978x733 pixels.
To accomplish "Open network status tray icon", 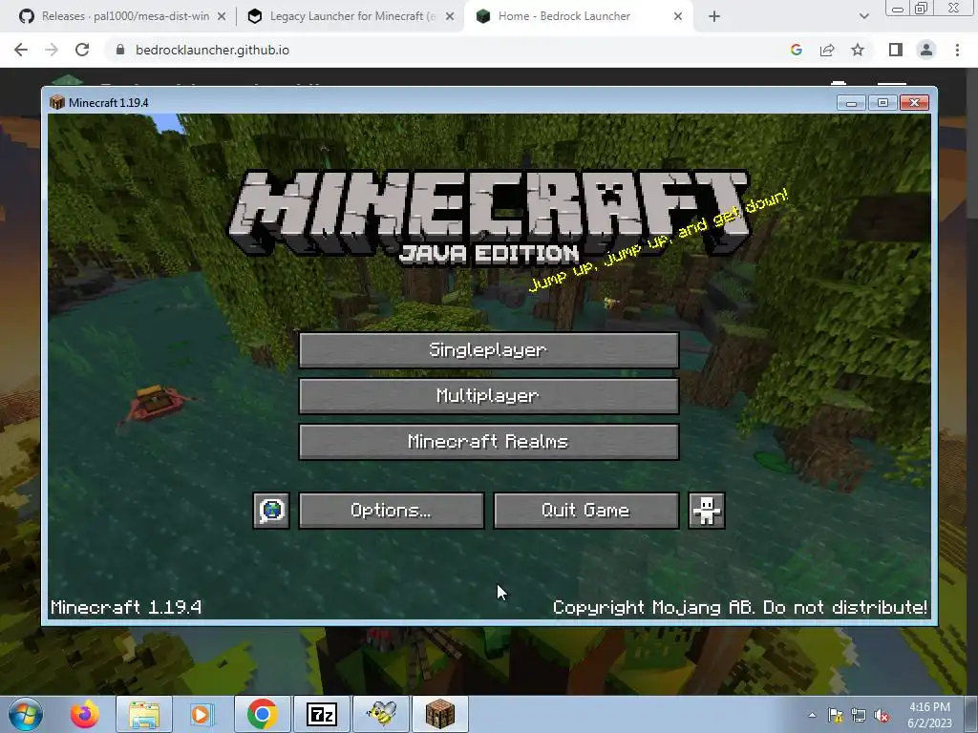I will click(859, 716).
